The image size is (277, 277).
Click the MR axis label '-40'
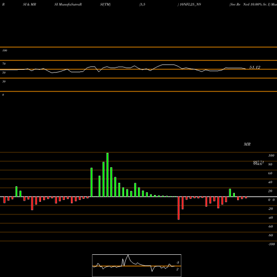tap(270, 218)
